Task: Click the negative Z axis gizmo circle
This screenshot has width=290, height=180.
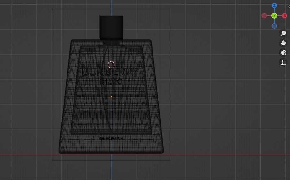Action: 274,26
